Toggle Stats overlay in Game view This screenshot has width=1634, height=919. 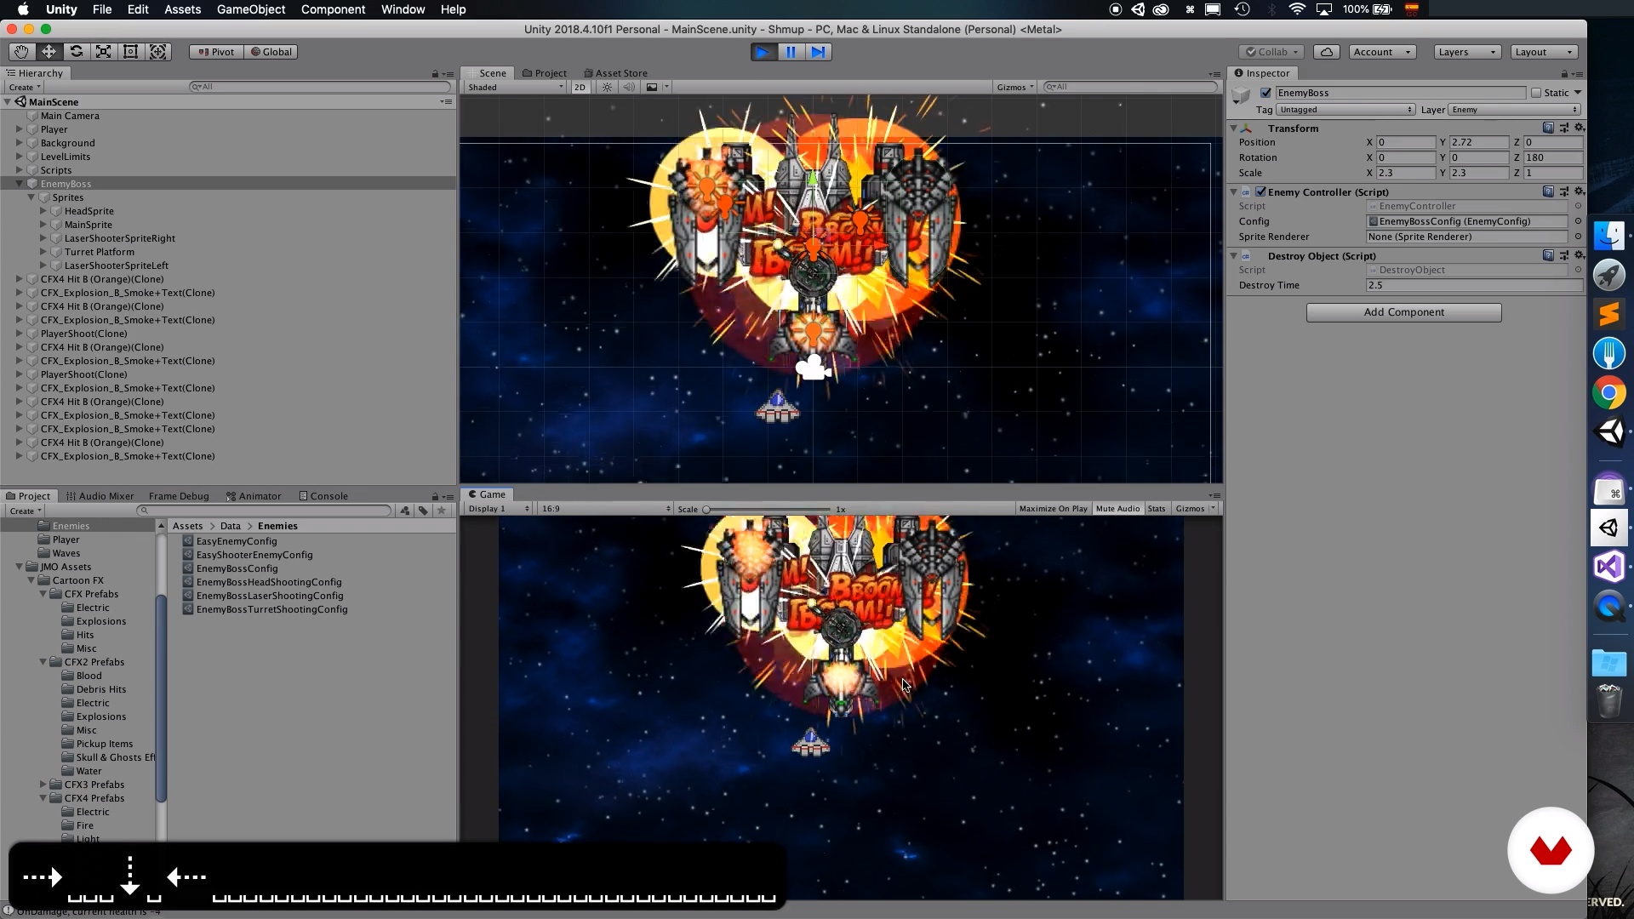(x=1156, y=509)
